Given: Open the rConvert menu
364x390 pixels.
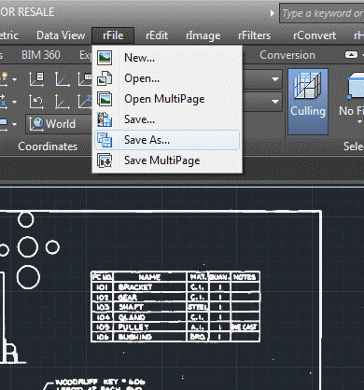Looking at the screenshot, I should pos(315,35).
